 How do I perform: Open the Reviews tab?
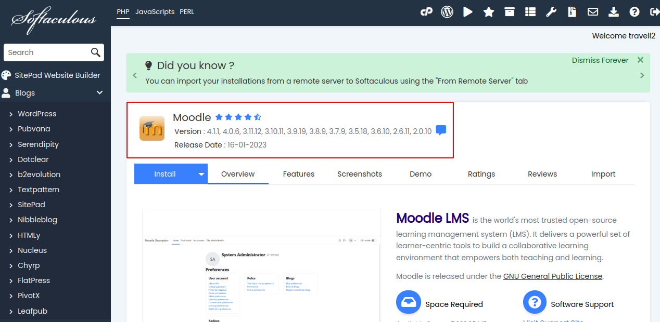pos(542,174)
